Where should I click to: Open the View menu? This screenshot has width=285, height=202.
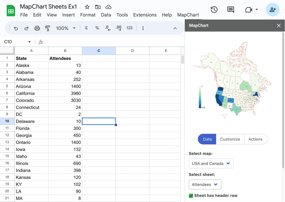pos(52,15)
